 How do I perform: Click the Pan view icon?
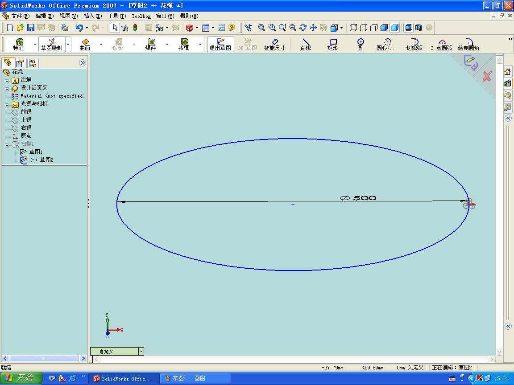click(313, 28)
